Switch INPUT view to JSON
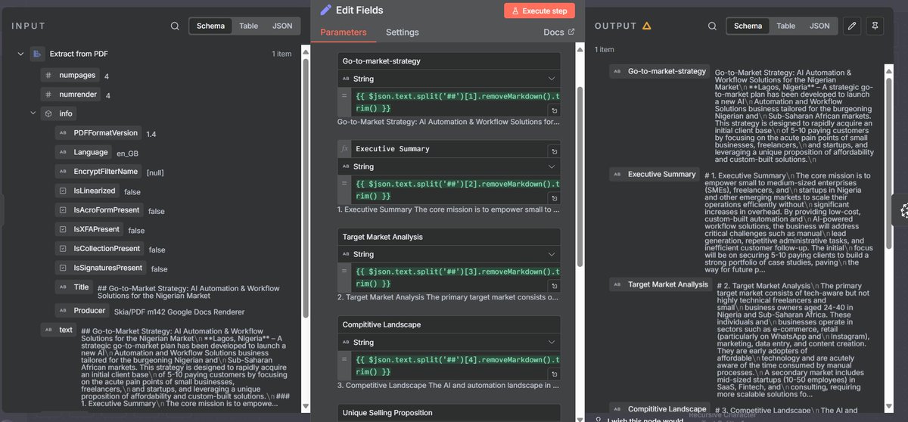The height and width of the screenshot is (422, 908). pos(282,26)
